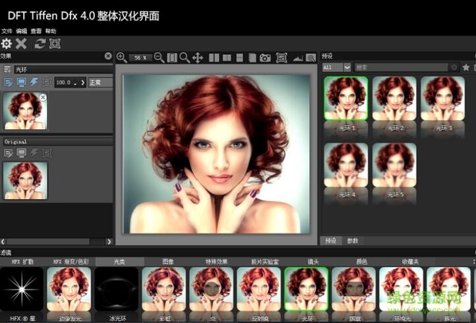Click the favorites star in presets panel
Screen dimensions: 476x323
point(465,67)
